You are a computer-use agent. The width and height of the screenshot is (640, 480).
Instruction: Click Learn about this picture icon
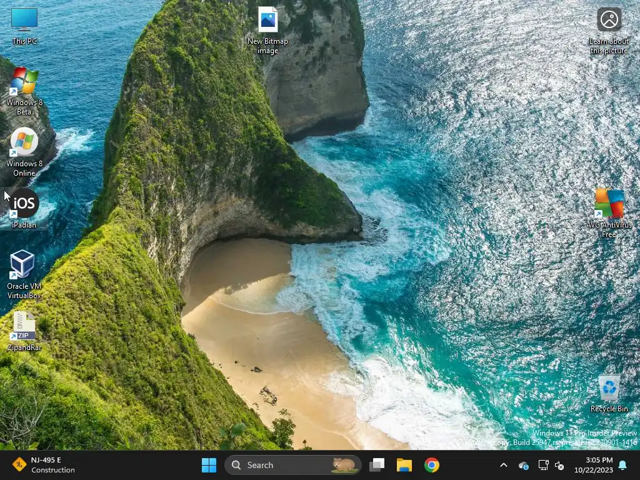(609, 31)
